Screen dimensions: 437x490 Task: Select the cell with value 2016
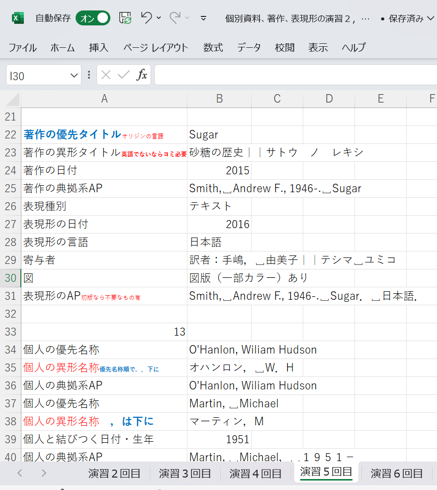click(219, 225)
